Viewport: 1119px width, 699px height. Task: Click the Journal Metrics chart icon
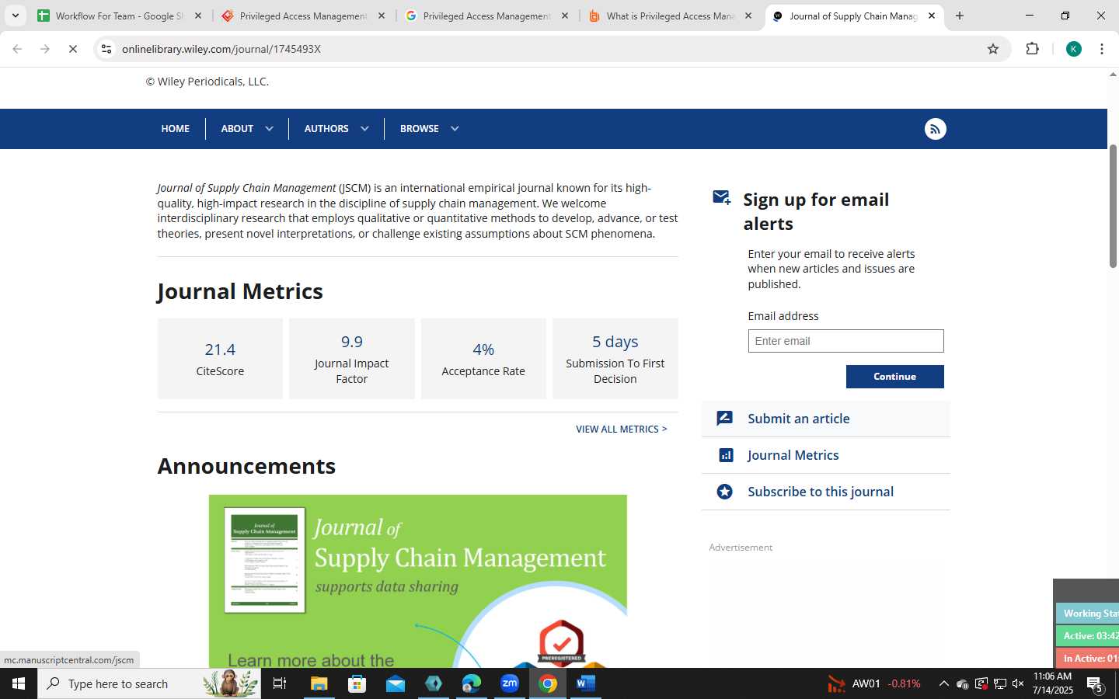[x=726, y=455]
